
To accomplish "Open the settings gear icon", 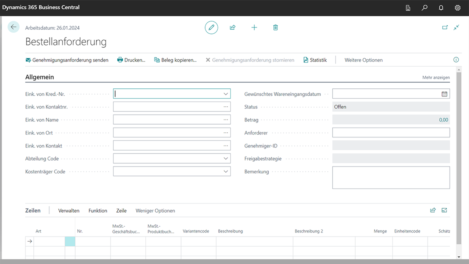I will click(x=458, y=8).
